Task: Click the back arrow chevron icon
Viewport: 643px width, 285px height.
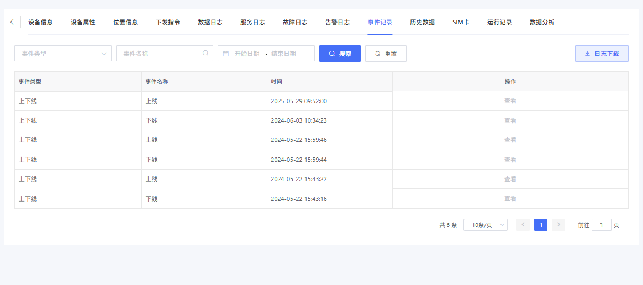Action: (12, 22)
